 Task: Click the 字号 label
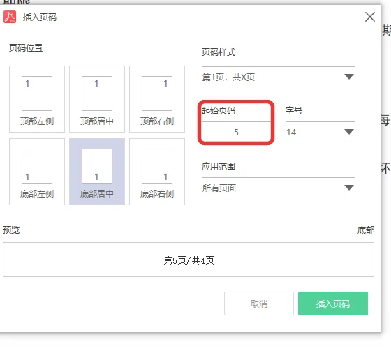[294, 110]
